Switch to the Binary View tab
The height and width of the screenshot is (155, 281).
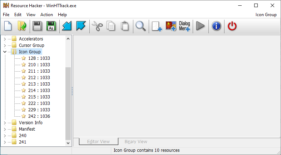[136, 141]
